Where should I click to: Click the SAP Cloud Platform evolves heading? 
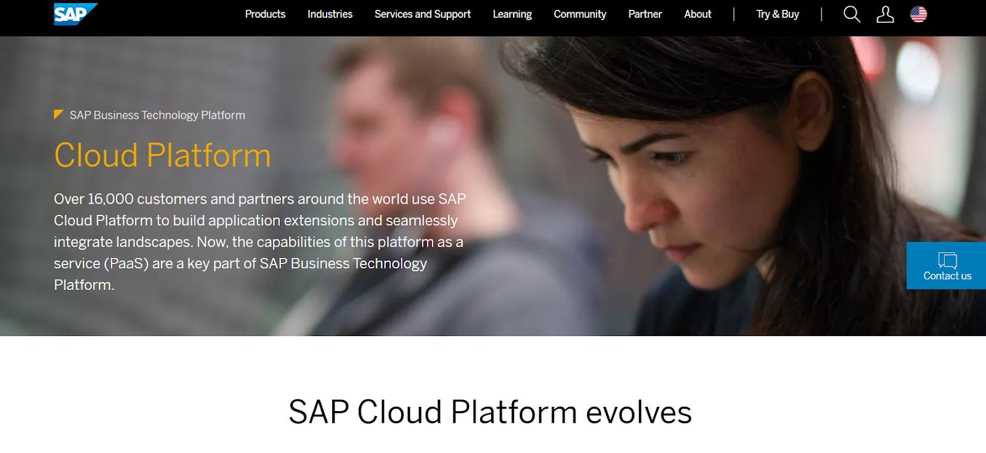click(x=491, y=412)
